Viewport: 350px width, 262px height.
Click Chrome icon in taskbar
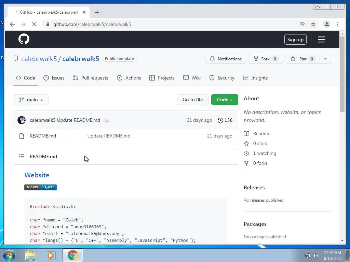pyautogui.click(x=73, y=255)
